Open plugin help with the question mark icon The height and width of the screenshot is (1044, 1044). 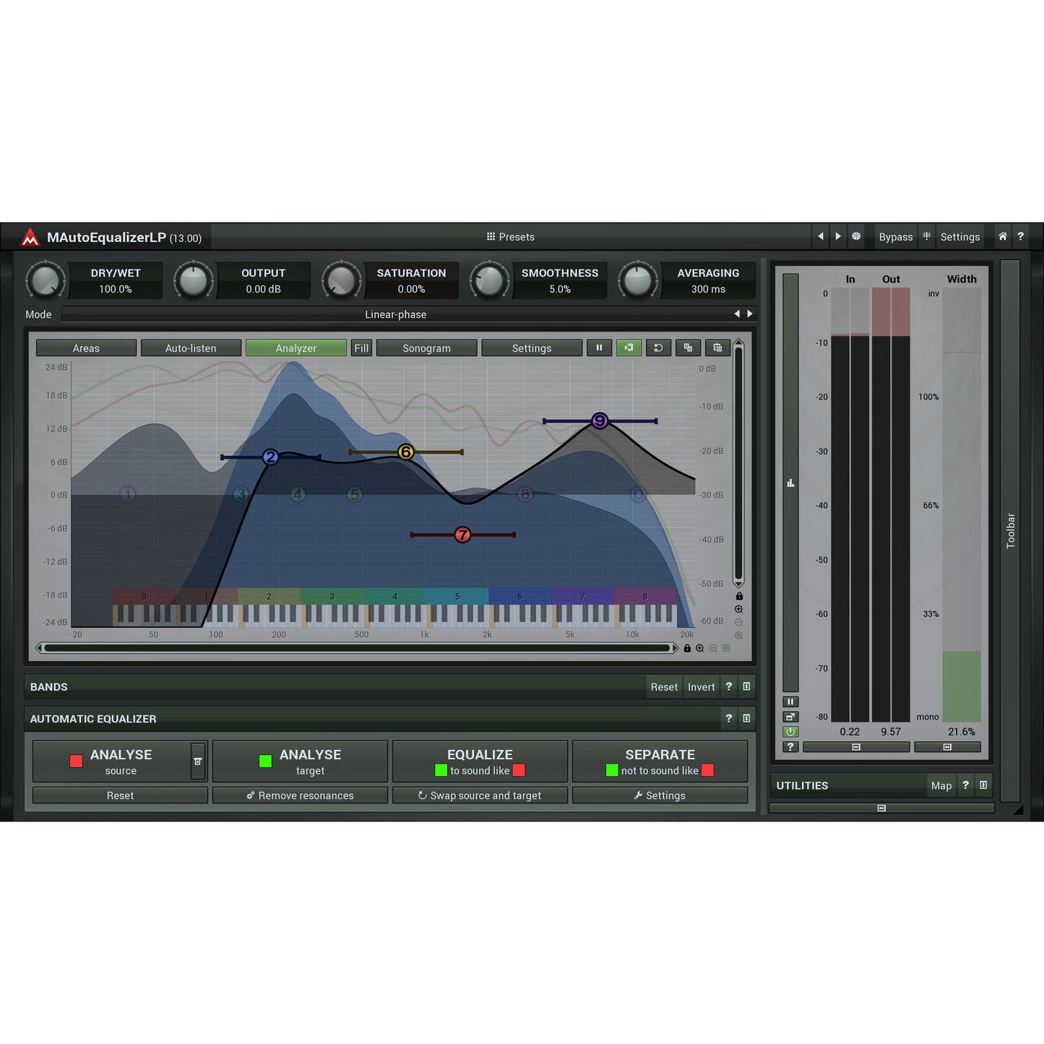[1020, 236]
